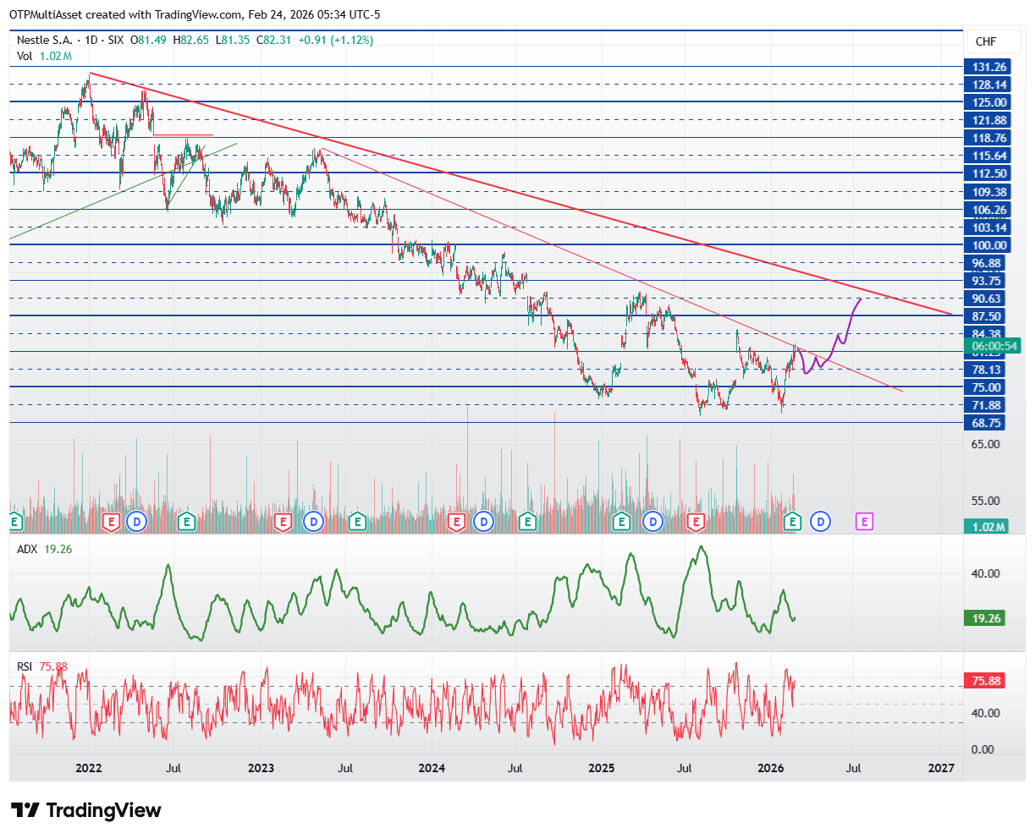Select the Nestle S.A. symbol legend title
The image size is (1035, 839).
tap(45, 40)
